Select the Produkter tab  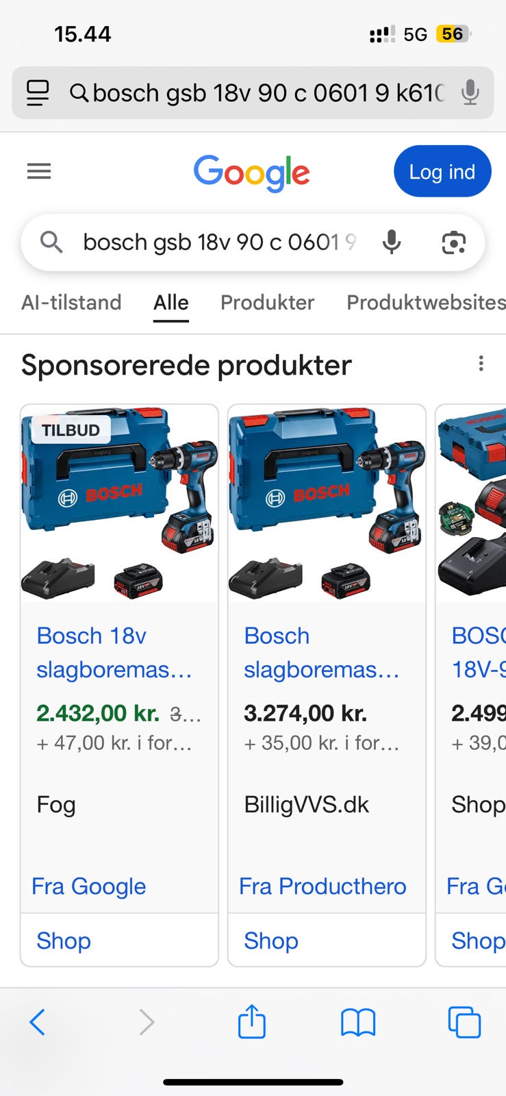coord(267,302)
